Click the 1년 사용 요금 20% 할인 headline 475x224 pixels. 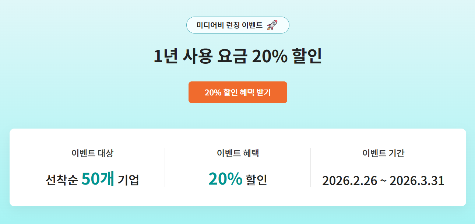[x=237, y=57]
